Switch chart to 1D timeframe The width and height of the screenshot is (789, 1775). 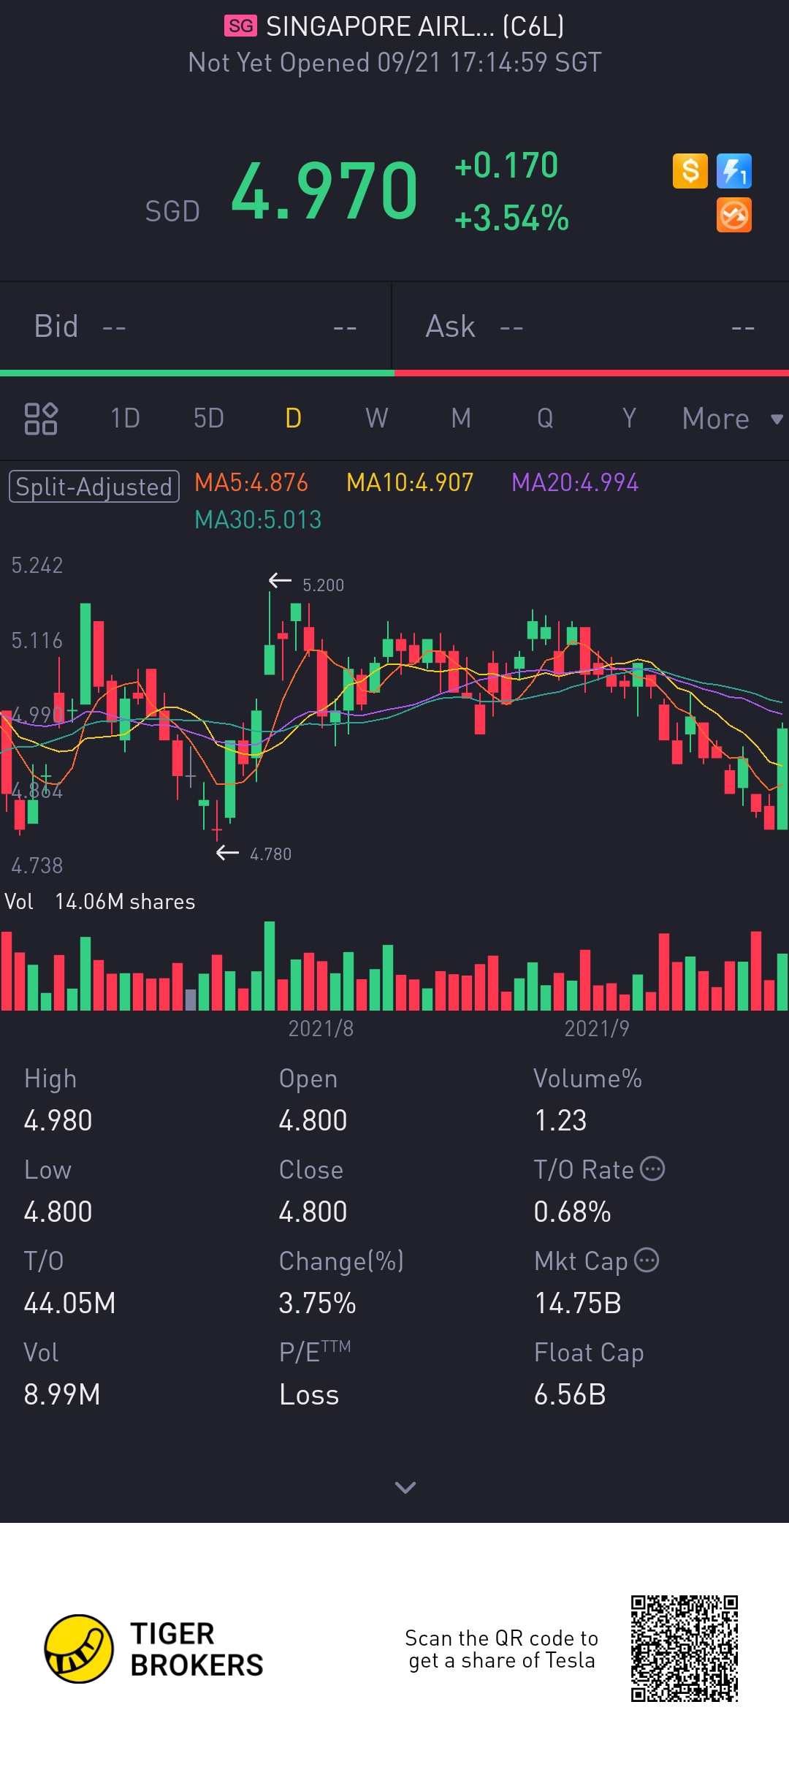pyautogui.click(x=125, y=419)
